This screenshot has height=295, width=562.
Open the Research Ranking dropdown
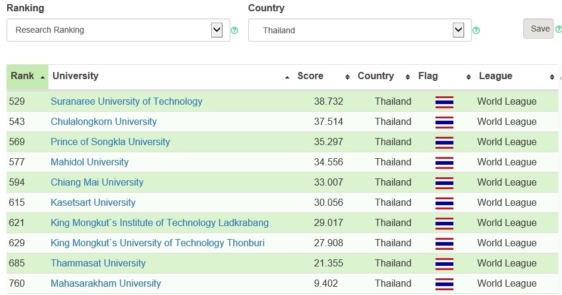(x=118, y=30)
